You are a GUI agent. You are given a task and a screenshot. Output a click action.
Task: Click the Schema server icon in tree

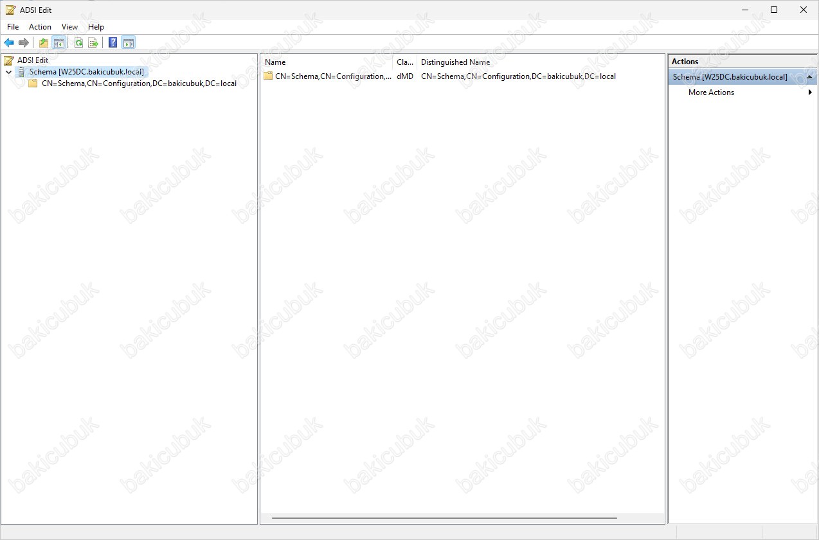click(x=21, y=72)
